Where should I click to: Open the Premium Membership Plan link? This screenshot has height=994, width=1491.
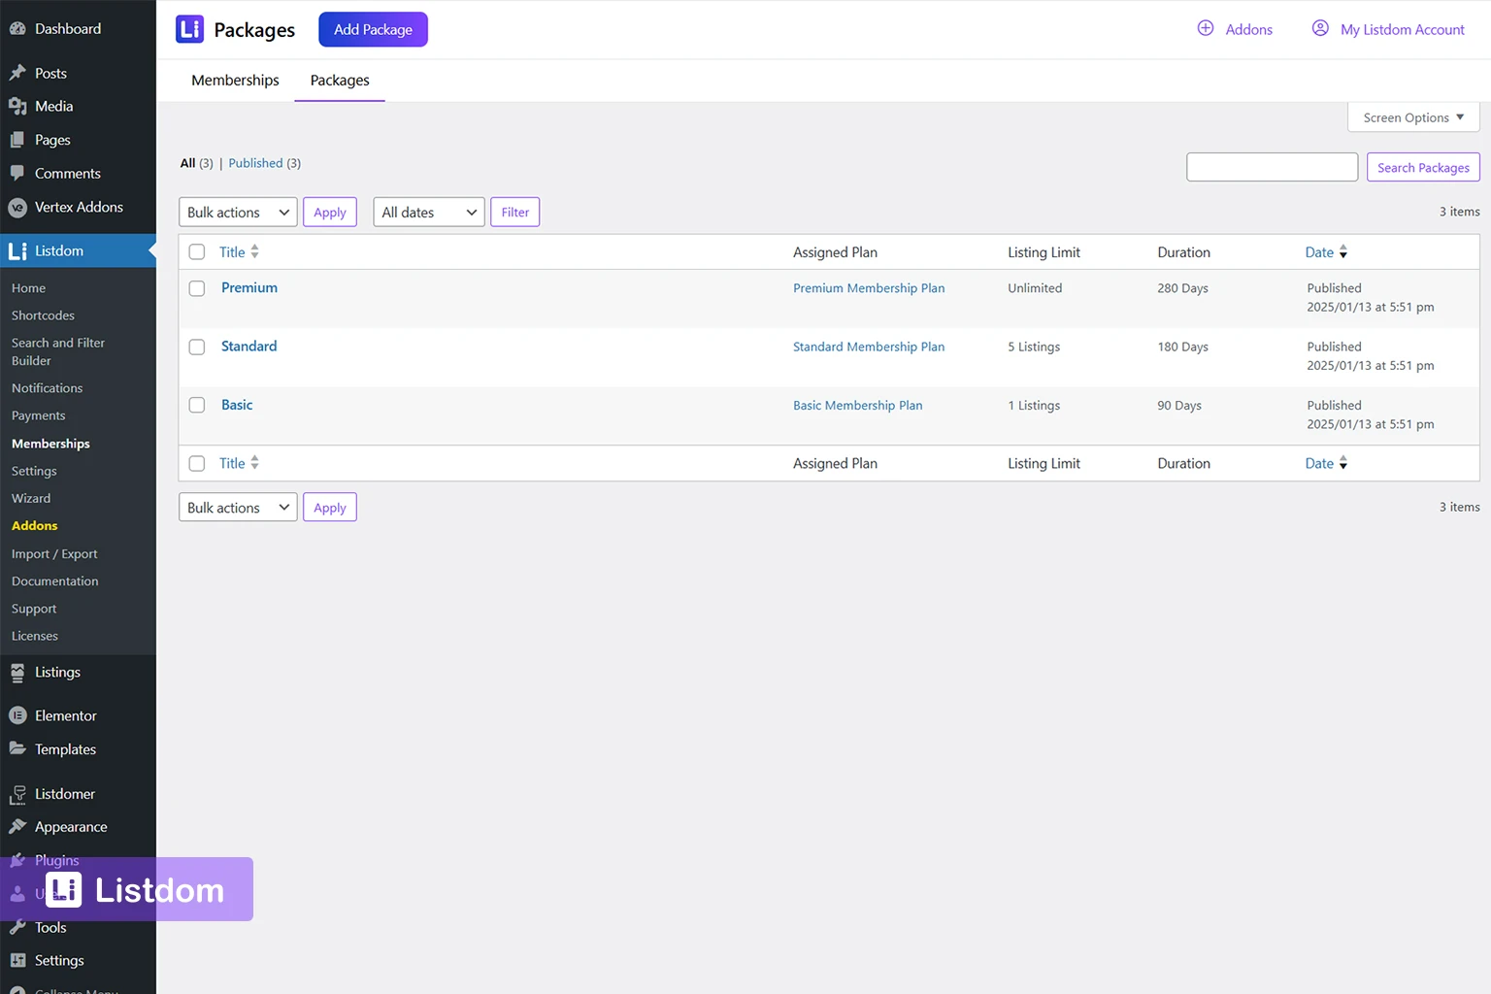point(868,288)
